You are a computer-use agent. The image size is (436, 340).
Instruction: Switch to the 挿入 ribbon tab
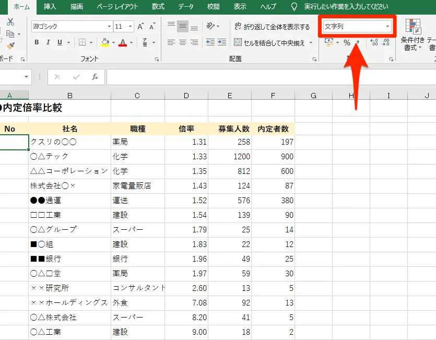pyautogui.click(x=51, y=6)
